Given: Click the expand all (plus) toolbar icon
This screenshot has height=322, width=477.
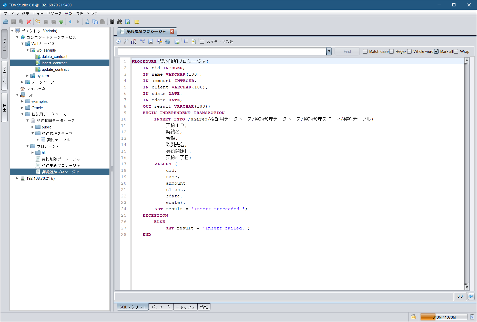Looking at the screenshot, I should coord(46,22).
